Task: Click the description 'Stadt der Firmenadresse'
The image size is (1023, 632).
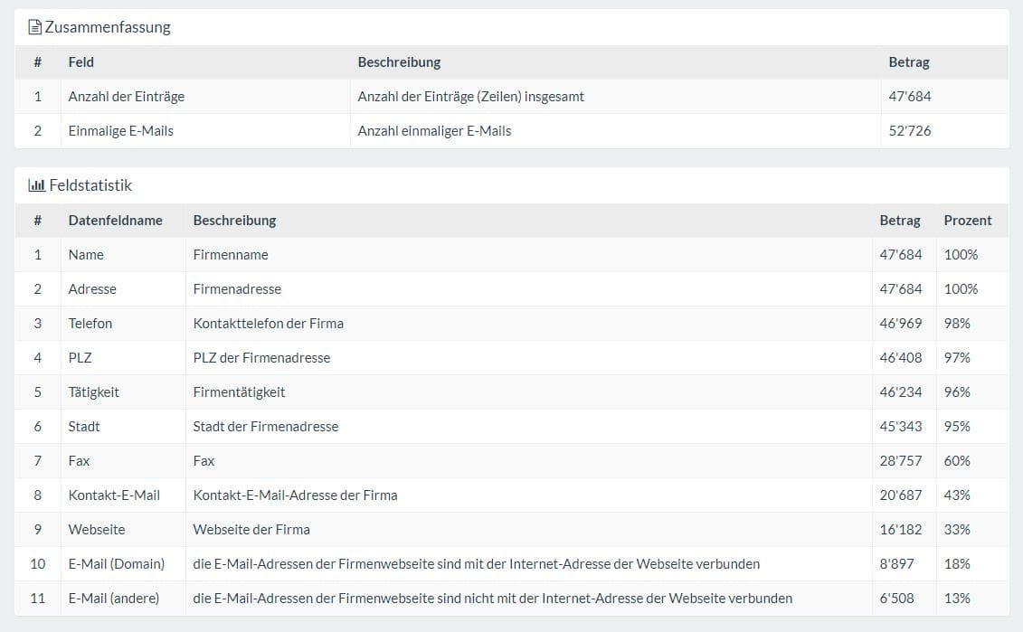Action: click(x=266, y=427)
